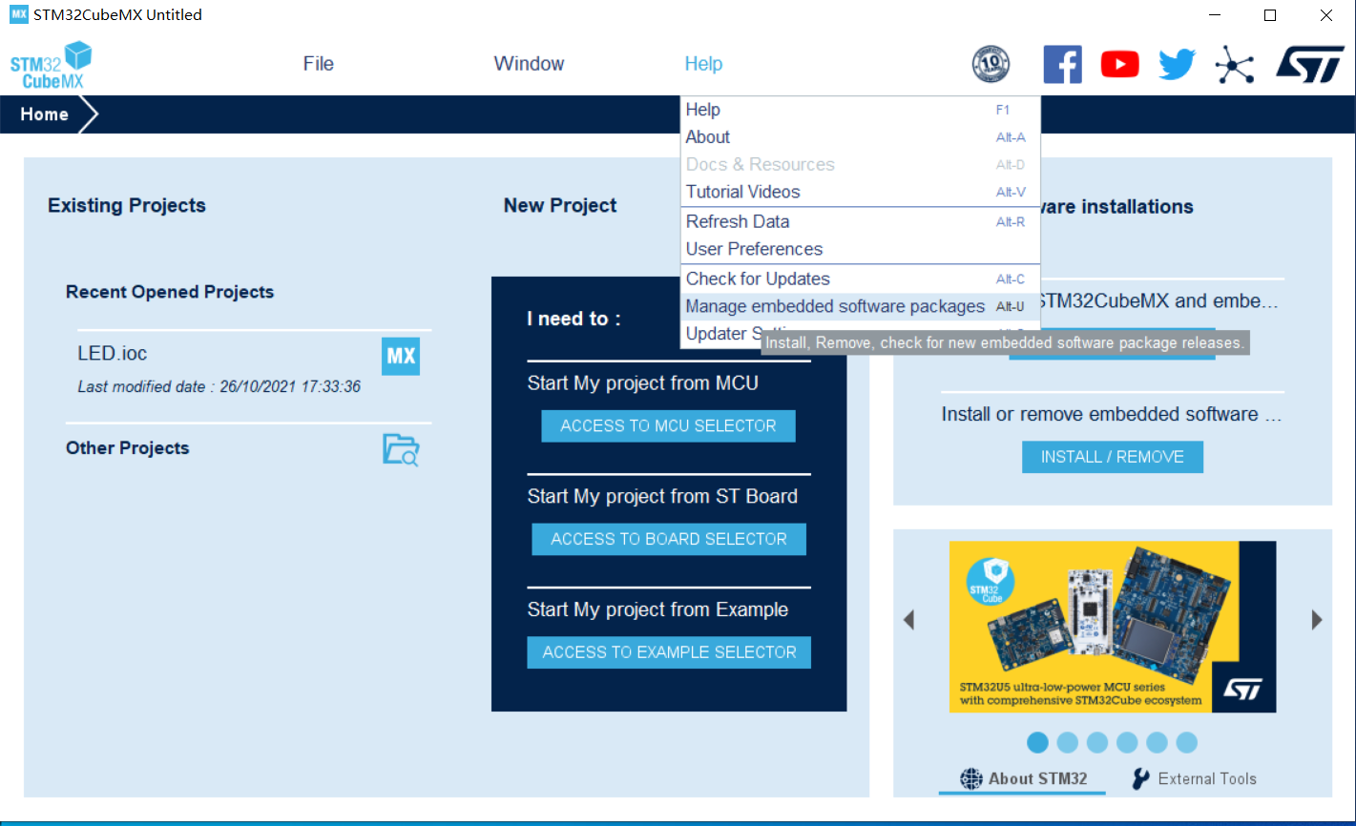Click the STM32CubeMX logo
The height and width of the screenshot is (826, 1356).
point(52,65)
